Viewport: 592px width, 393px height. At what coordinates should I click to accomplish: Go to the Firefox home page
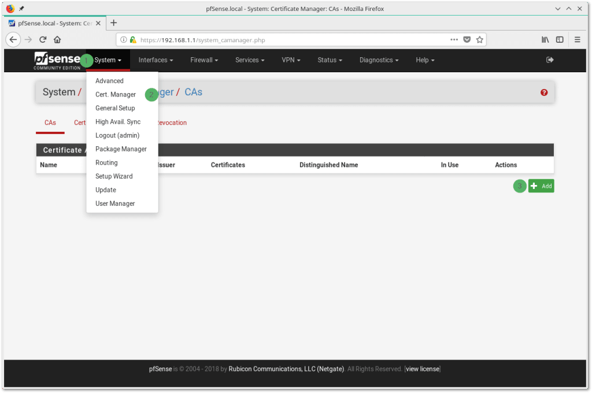[x=57, y=40]
